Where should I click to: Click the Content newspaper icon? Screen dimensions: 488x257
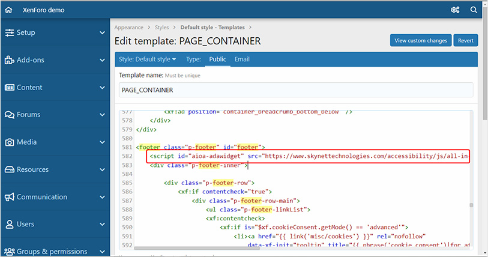[10, 87]
